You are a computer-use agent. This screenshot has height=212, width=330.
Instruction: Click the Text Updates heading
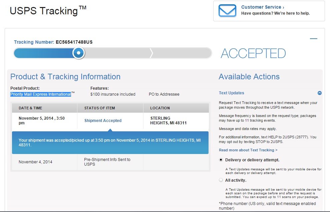point(232,93)
